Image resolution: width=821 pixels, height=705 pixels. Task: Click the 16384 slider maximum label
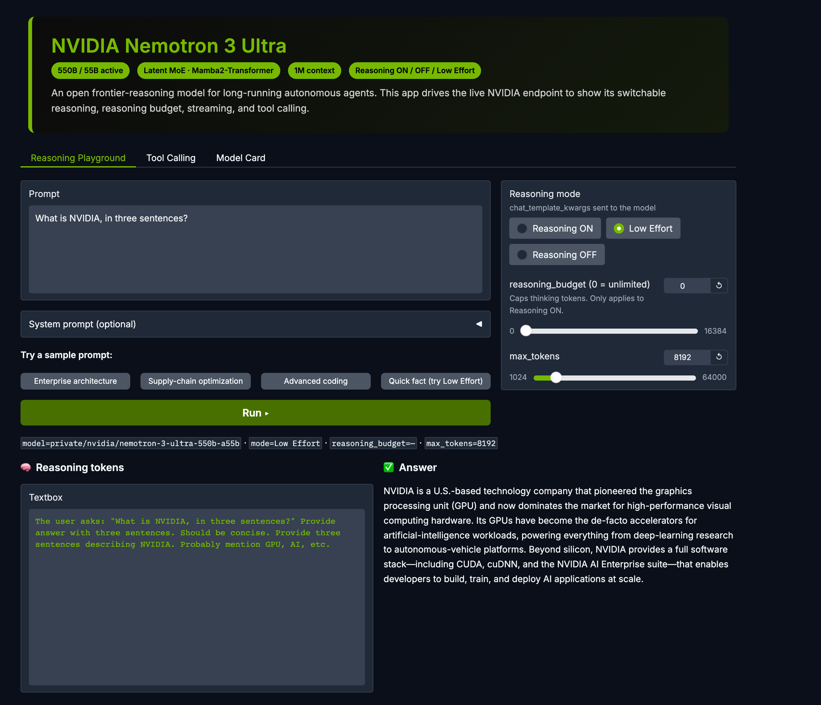715,331
